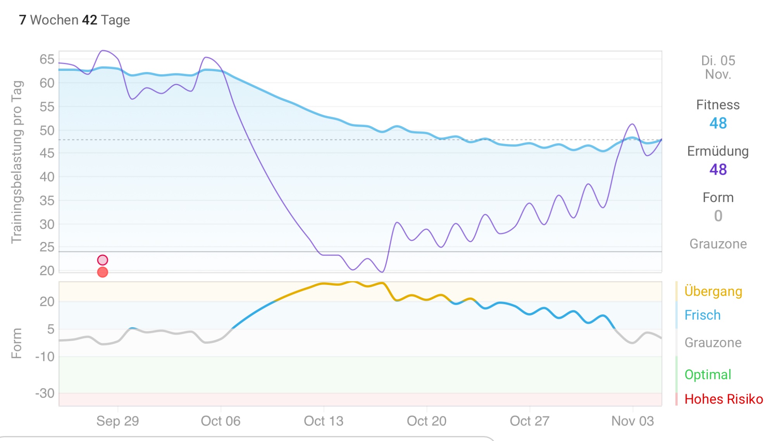Click the "7 Wochen 42 Tage" range label
The height and width of the screenshot is (441, 775).
[74, 20]
